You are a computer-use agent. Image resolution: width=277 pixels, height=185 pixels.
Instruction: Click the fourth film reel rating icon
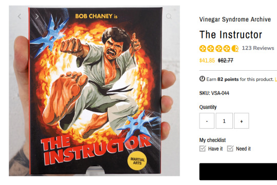point(227,48)
